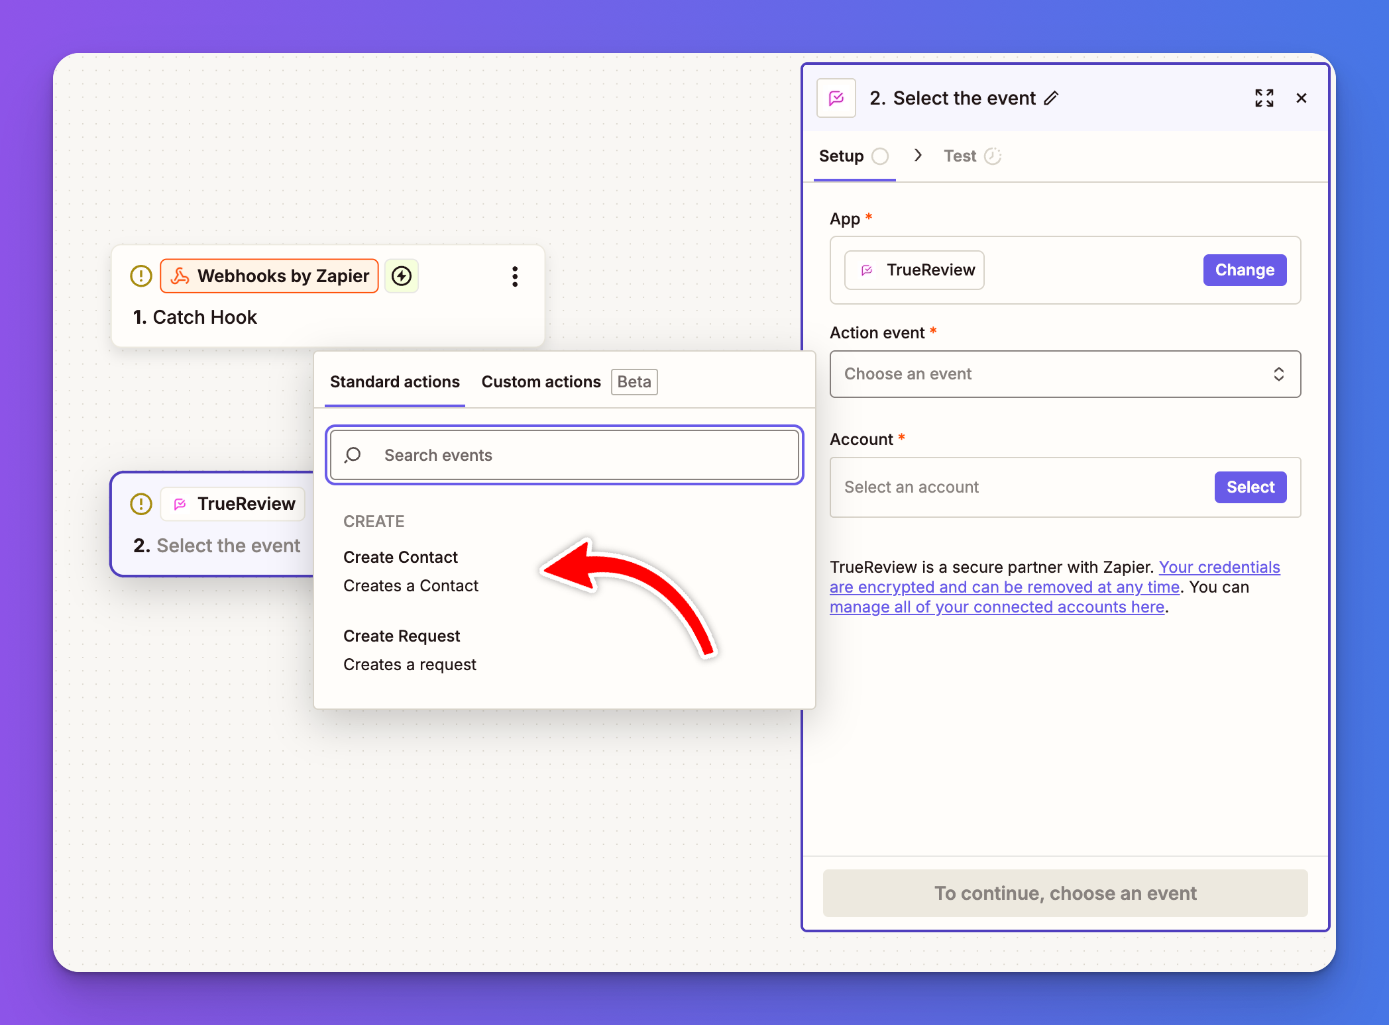Screen dimensions: 1389x1025
Task: Switch to the Test tab
Action: pos(960,156)
